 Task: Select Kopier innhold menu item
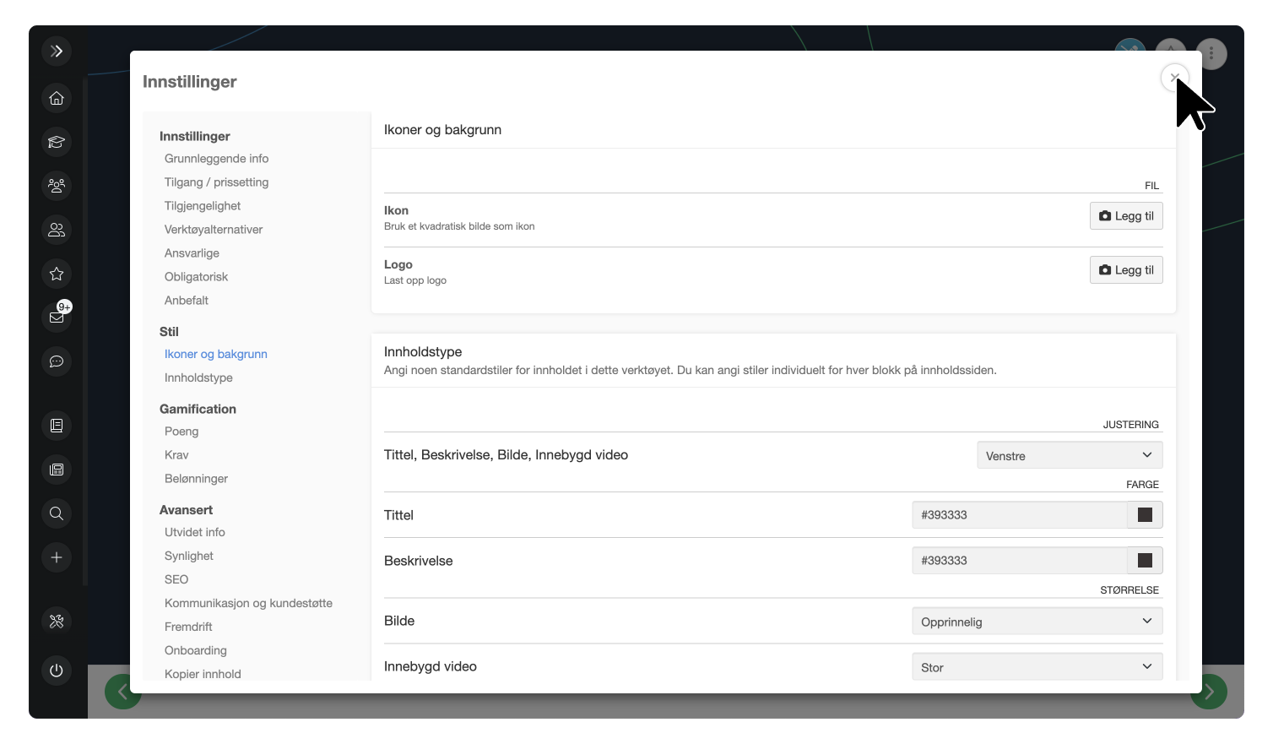tap(203, 674)
